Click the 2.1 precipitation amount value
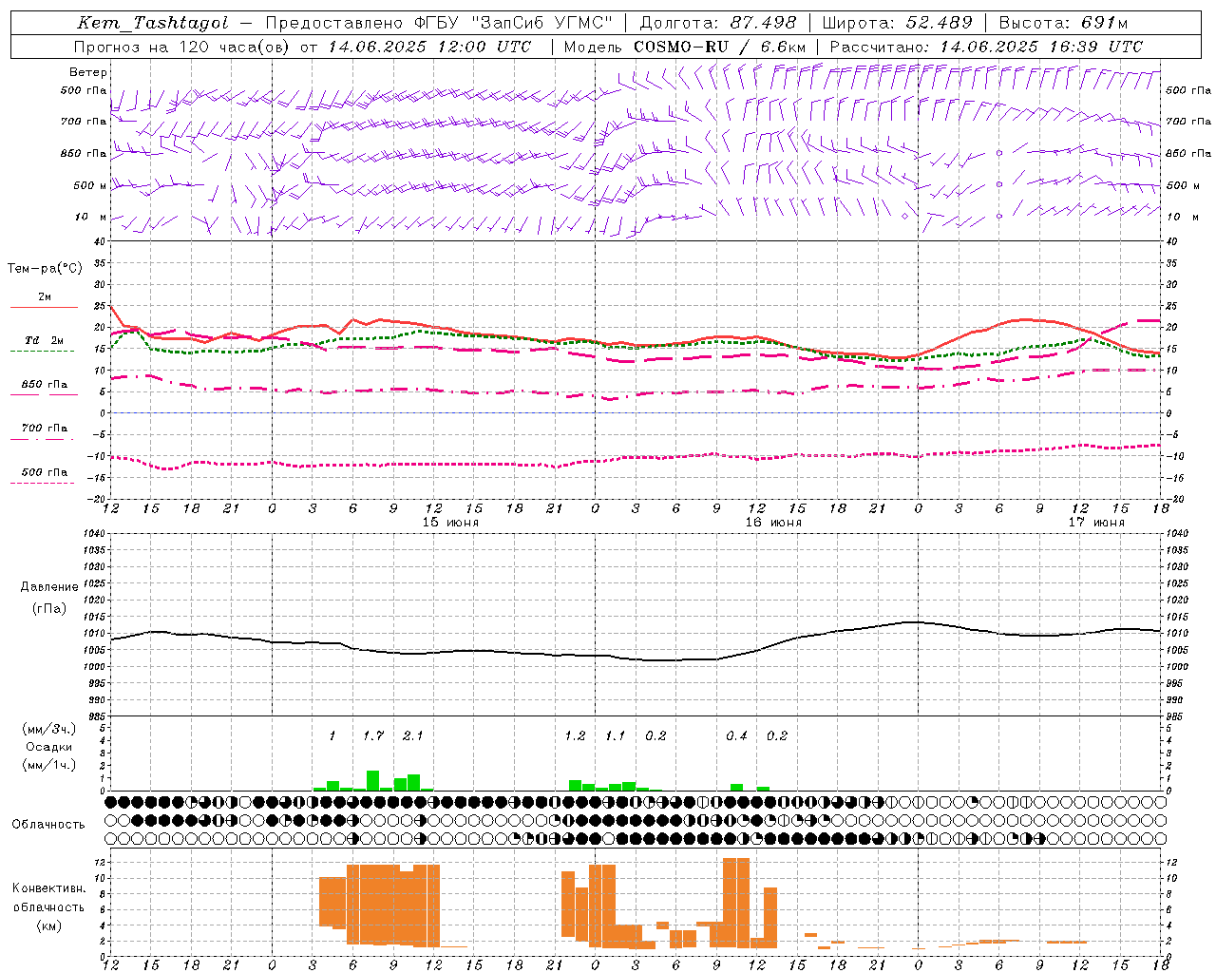Image resolution: width=1216 pixels, height=973 pixels. coord(413,735)
